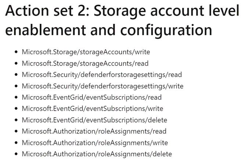Viewport: 241px width, 164px height.
Task: Click bullet before defenderforstoragesettings/read
Action: point(16,74)
